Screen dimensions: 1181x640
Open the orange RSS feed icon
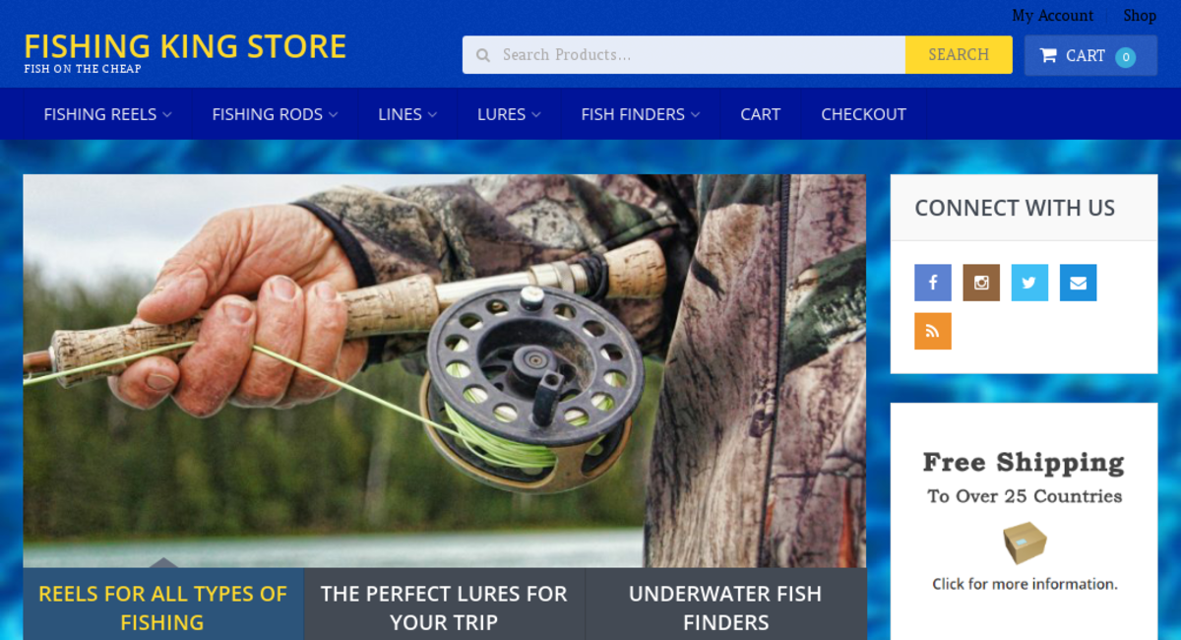click(933, 331)
